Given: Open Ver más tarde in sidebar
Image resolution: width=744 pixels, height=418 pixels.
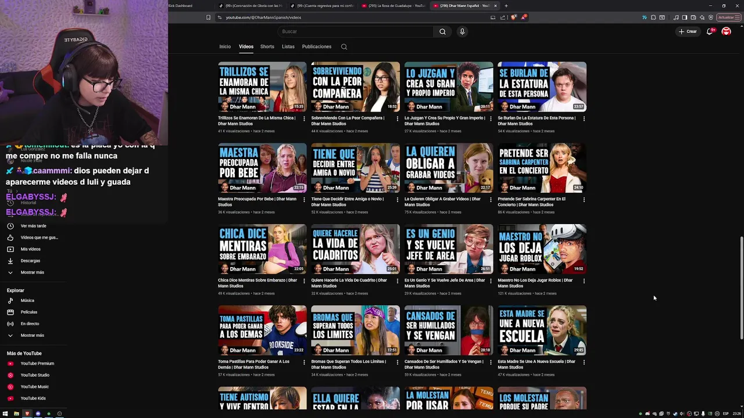Looking at the screenshot, I should click(x=33, y=226).
